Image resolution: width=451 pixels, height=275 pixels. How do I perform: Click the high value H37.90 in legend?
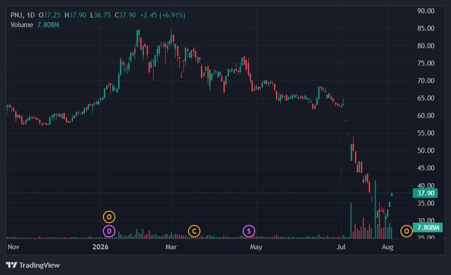pyautogui.click(x=75, y=15)
